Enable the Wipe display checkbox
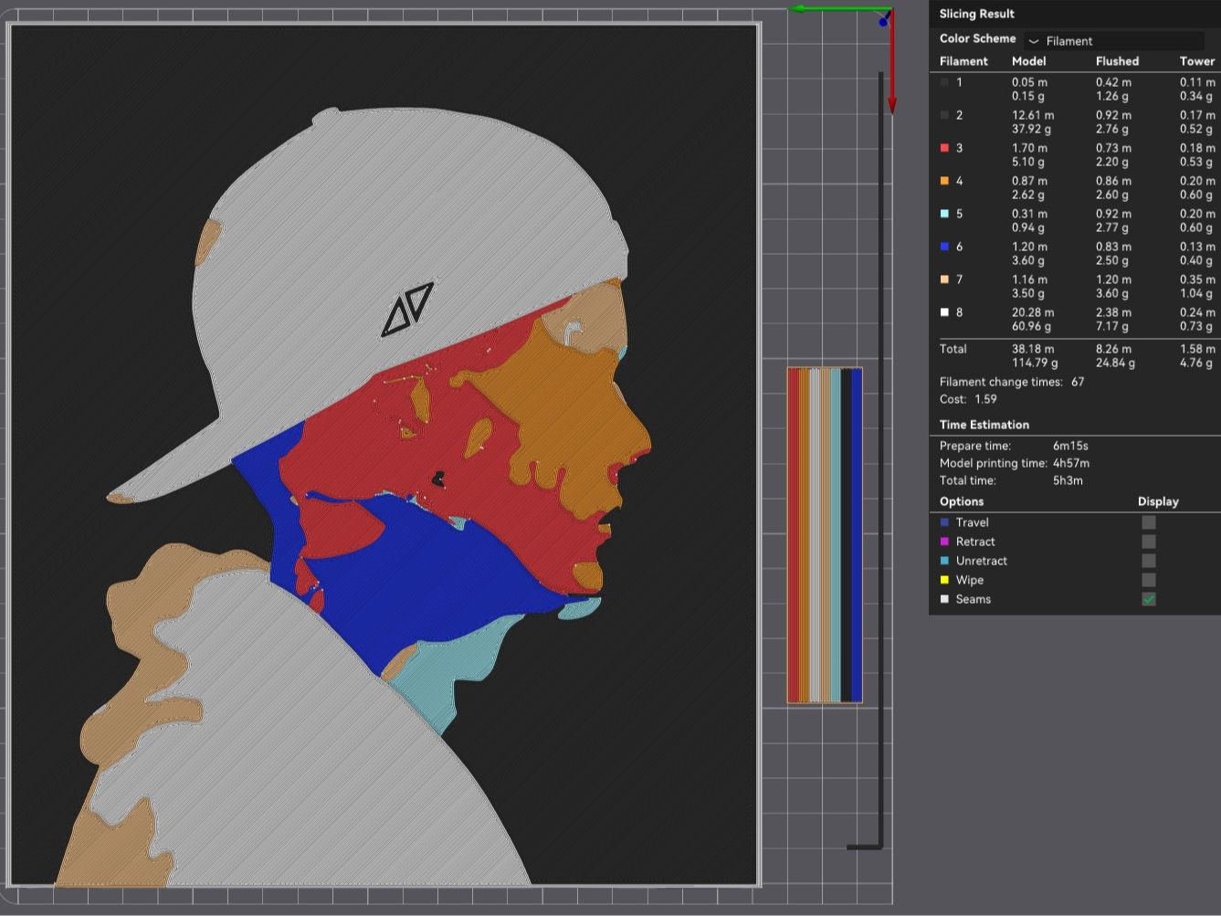1221x916 pixels. click(1149, 580)
